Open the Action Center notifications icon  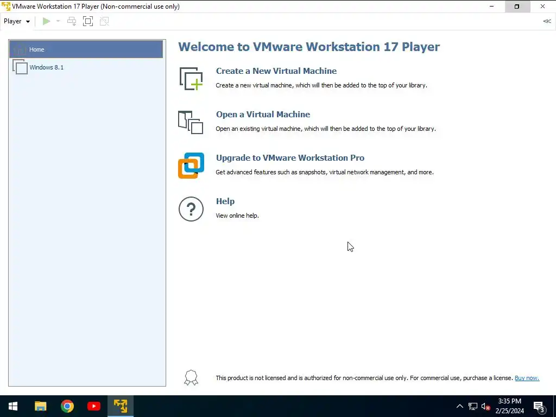(x=539, y=406)
